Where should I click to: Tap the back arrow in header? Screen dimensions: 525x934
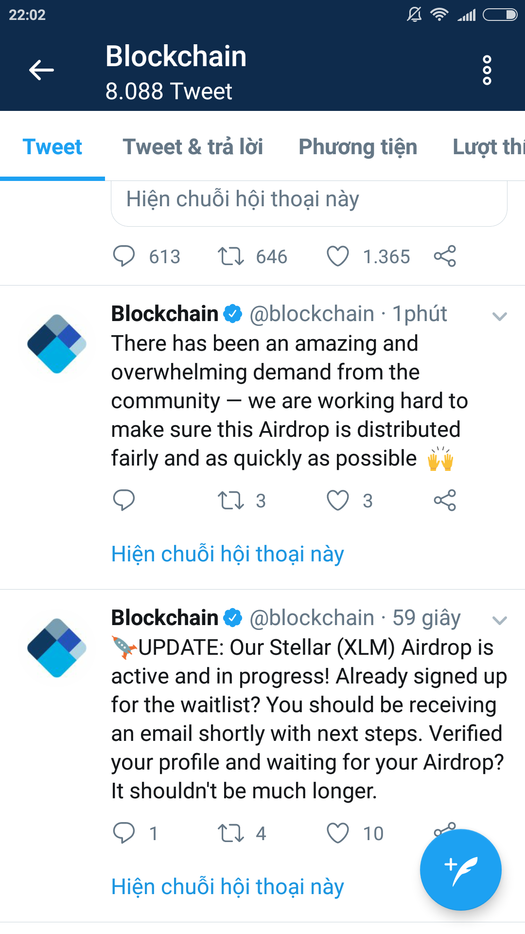[41, 70]
